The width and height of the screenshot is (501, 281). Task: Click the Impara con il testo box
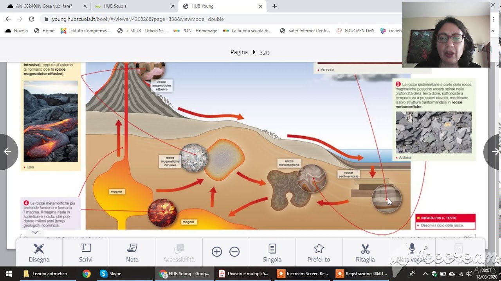coord(445,222)
